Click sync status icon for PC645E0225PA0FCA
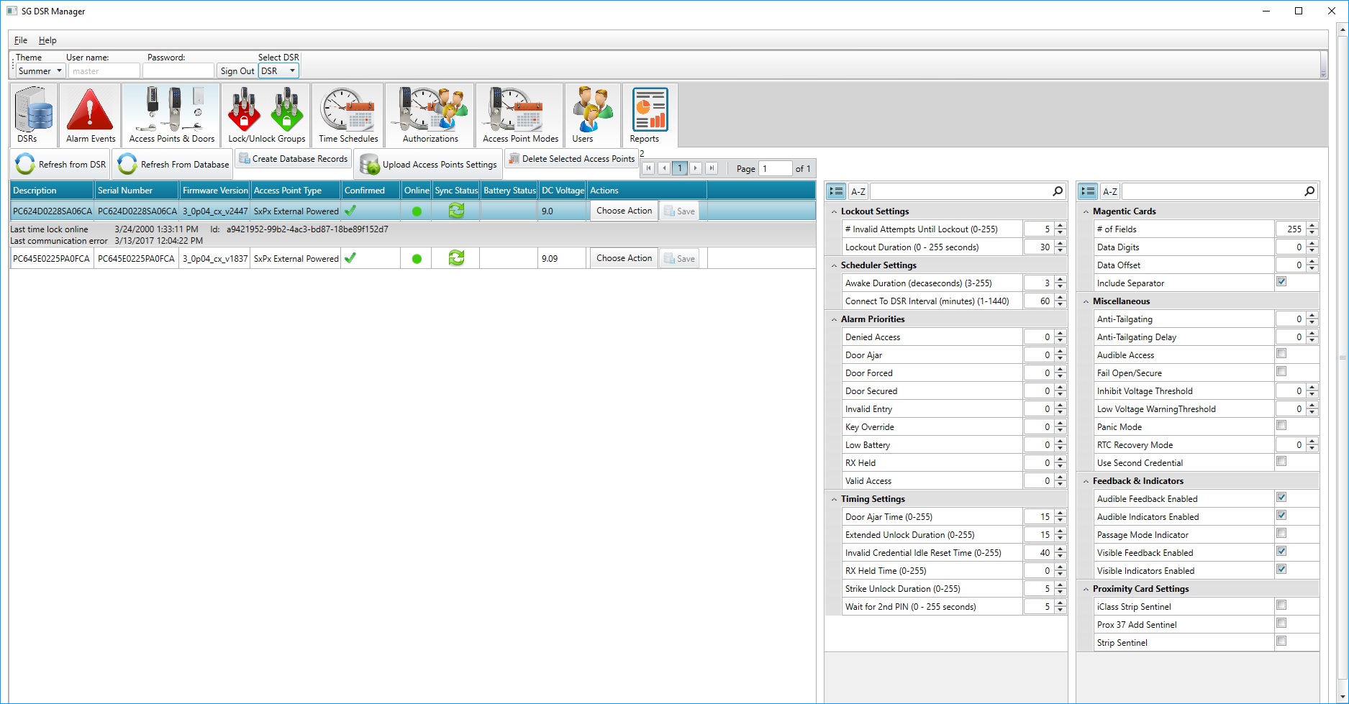Image resolution: width=1349 pixels, height=704 pixels. [456, 258]
